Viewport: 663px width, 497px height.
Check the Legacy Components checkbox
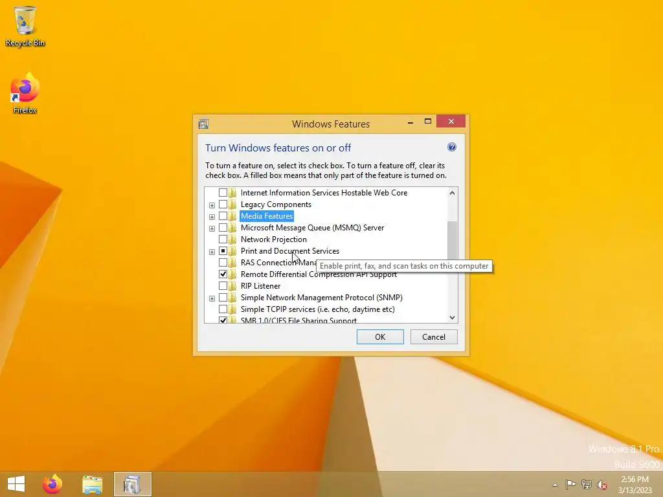pos(223,204)
